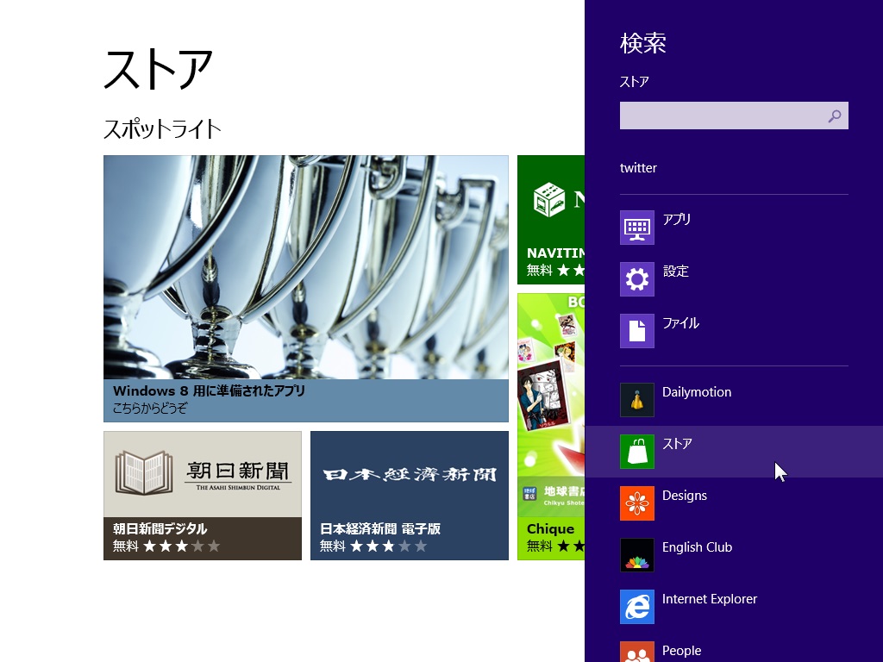Click the People app icon
This screenshot has height=662, width=883.
(x=637, y=652)
